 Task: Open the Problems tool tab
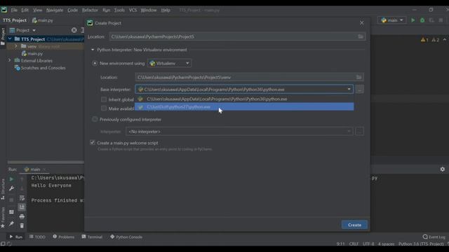pyautogui.click(x=63, y=237)
